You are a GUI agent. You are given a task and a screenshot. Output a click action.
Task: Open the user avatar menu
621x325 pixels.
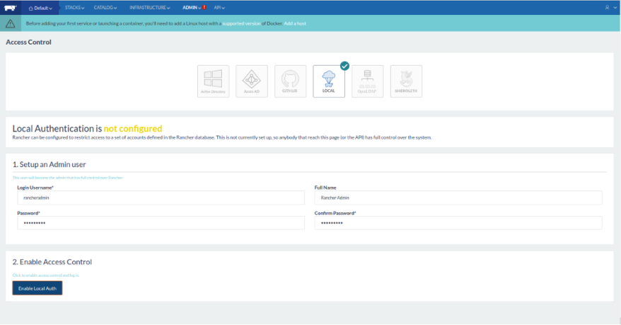tap(608, 7)
